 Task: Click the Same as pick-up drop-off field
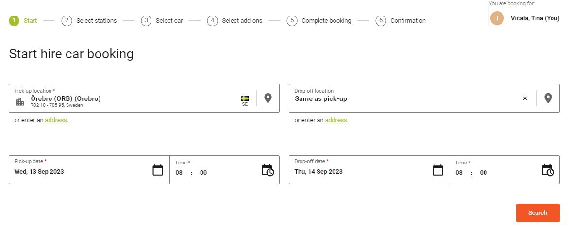click(x=406, y=98)
